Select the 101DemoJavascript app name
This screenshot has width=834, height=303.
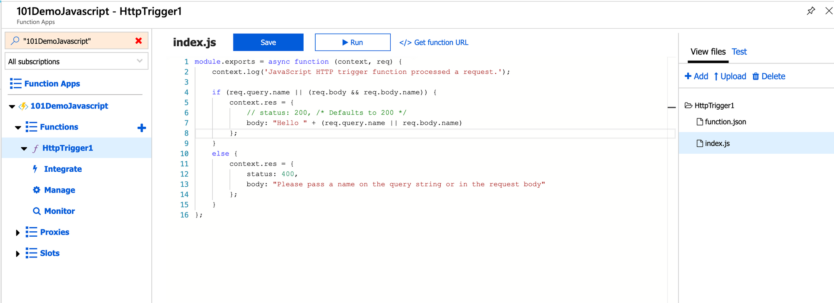(x=69, y=106)
